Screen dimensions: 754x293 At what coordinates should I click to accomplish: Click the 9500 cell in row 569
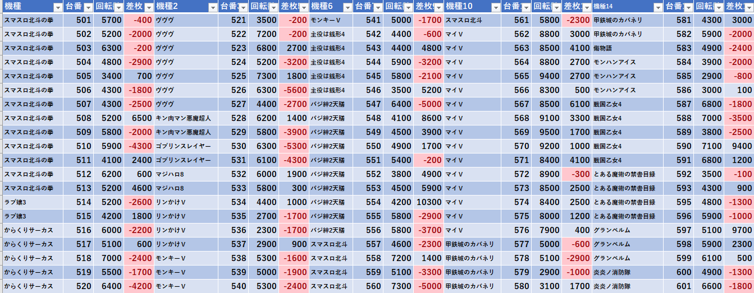click(546, 132)
